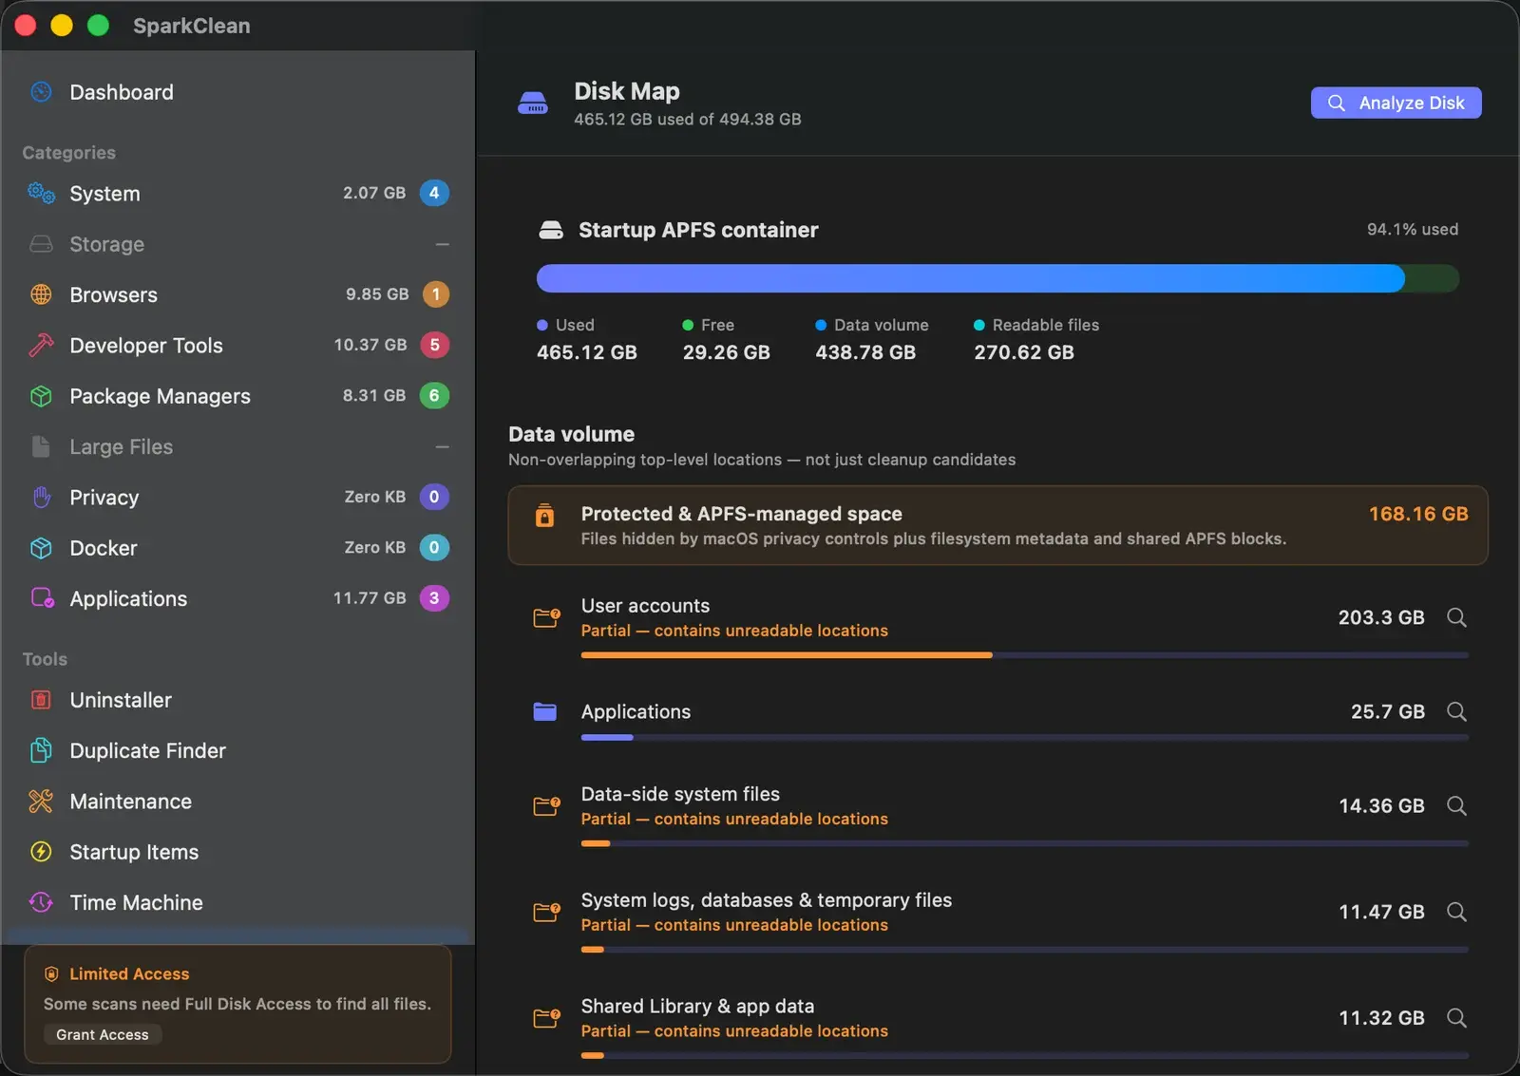Click the 25.7 GB size value
Viewport: 1520px width, 1076px height.
click(x=1388, y=711)
